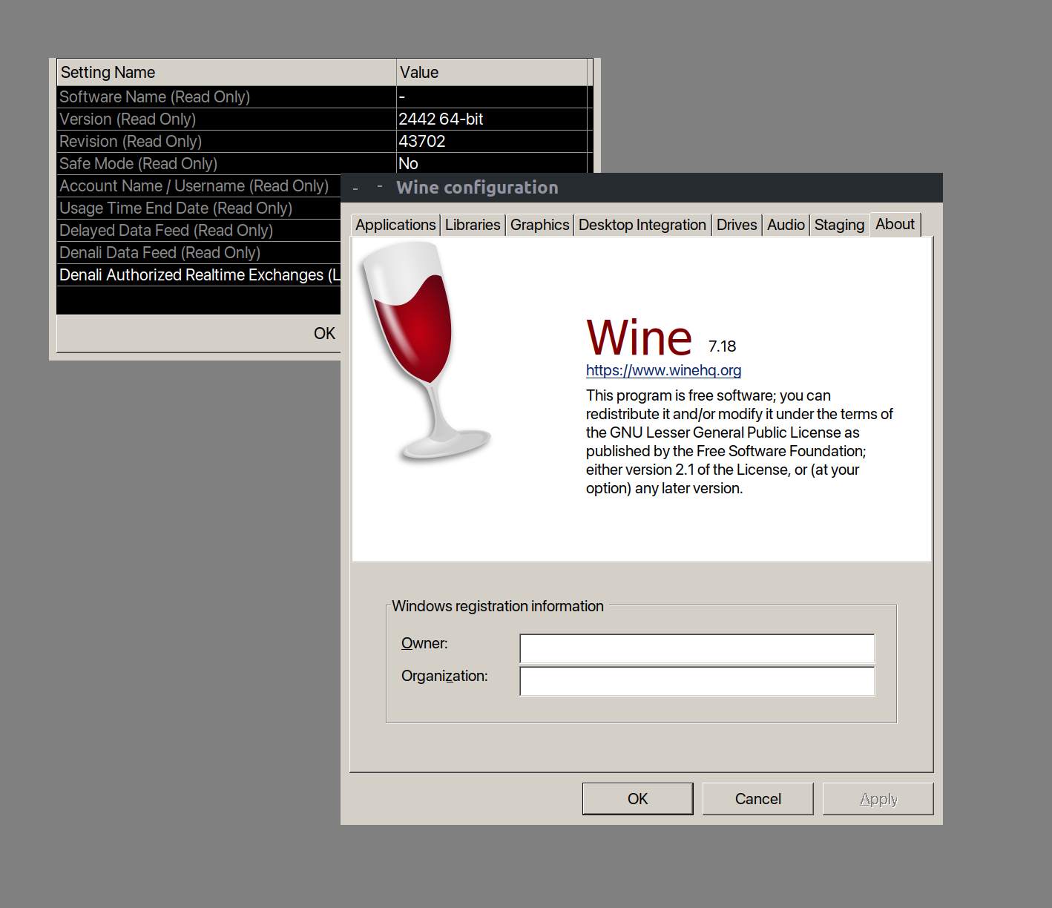The height and width of the screenshot is (908, 1052).
Task: Click the Wine version number 7.18
Action: coord(722,346)
